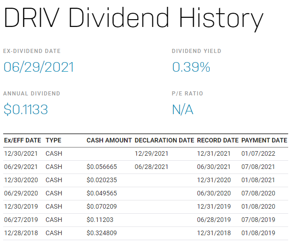This screenshot has width=290, height=242.
Task: Select ex date 06/29/2021 in table row
Action: 21,167
